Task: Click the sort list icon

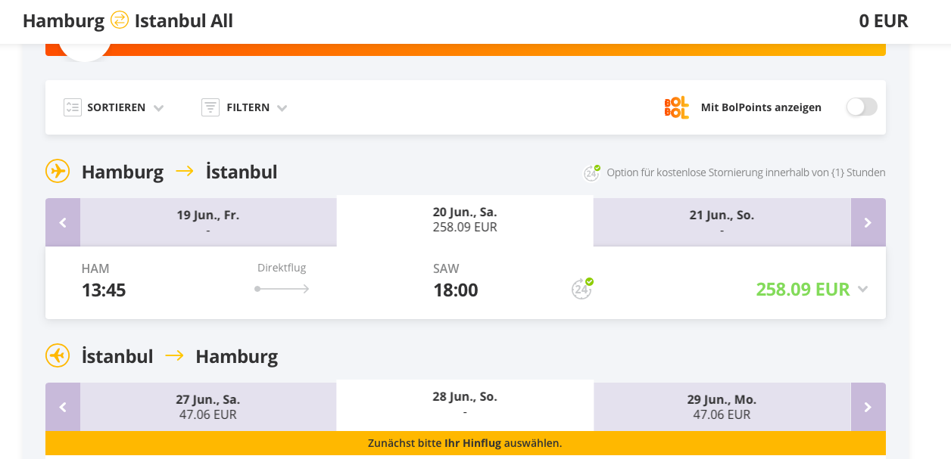Action: click(73, 107)
